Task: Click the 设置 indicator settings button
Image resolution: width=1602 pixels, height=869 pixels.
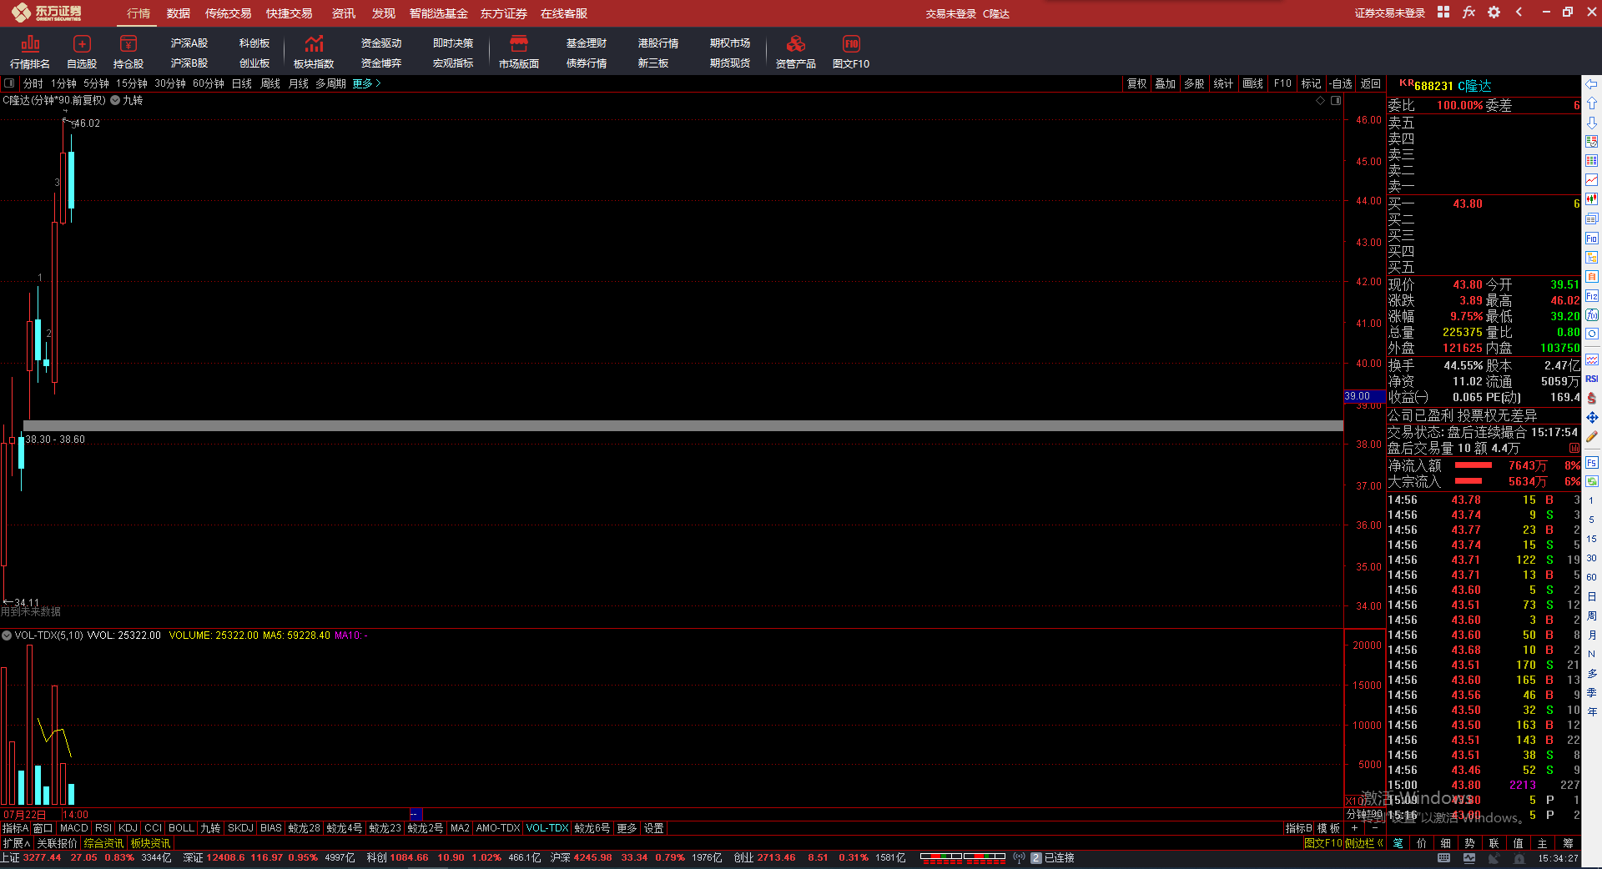Action: pos(654,828)
